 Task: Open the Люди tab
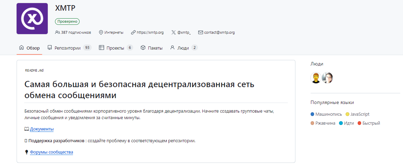click(x=184, y=48)
